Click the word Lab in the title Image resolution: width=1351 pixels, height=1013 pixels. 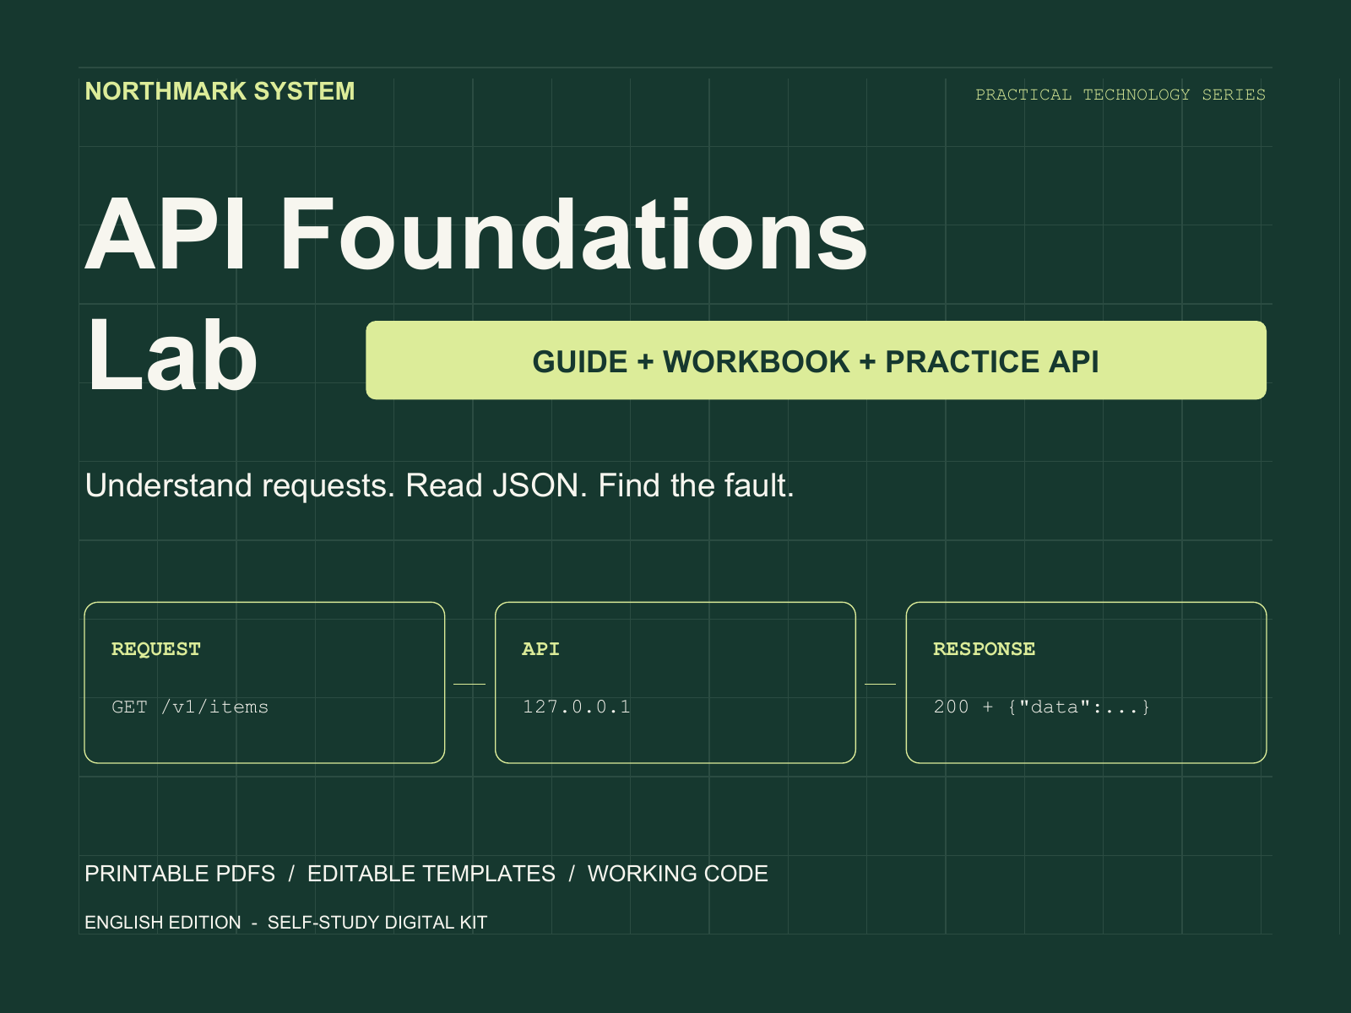pyautogui.click(x=171, y=355)
